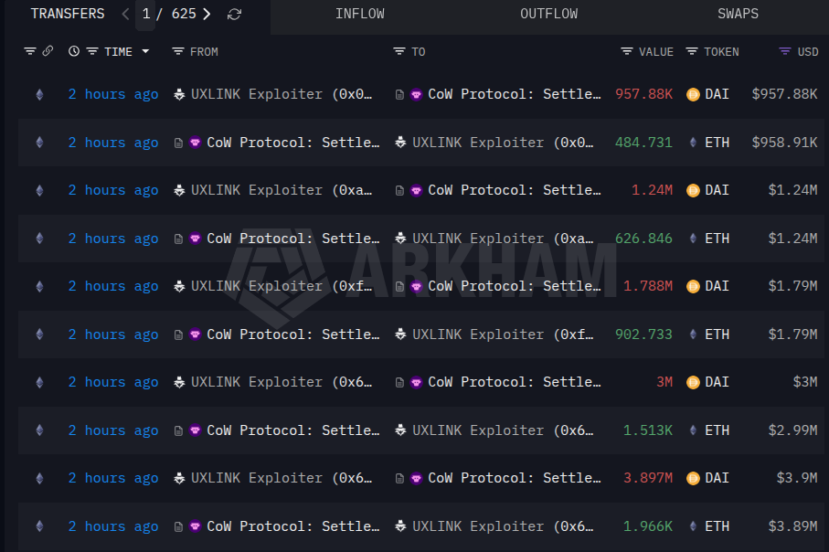829x552 pixels.
Task: Switch to the OUTFLOW tab
Action: coord(548,14)
